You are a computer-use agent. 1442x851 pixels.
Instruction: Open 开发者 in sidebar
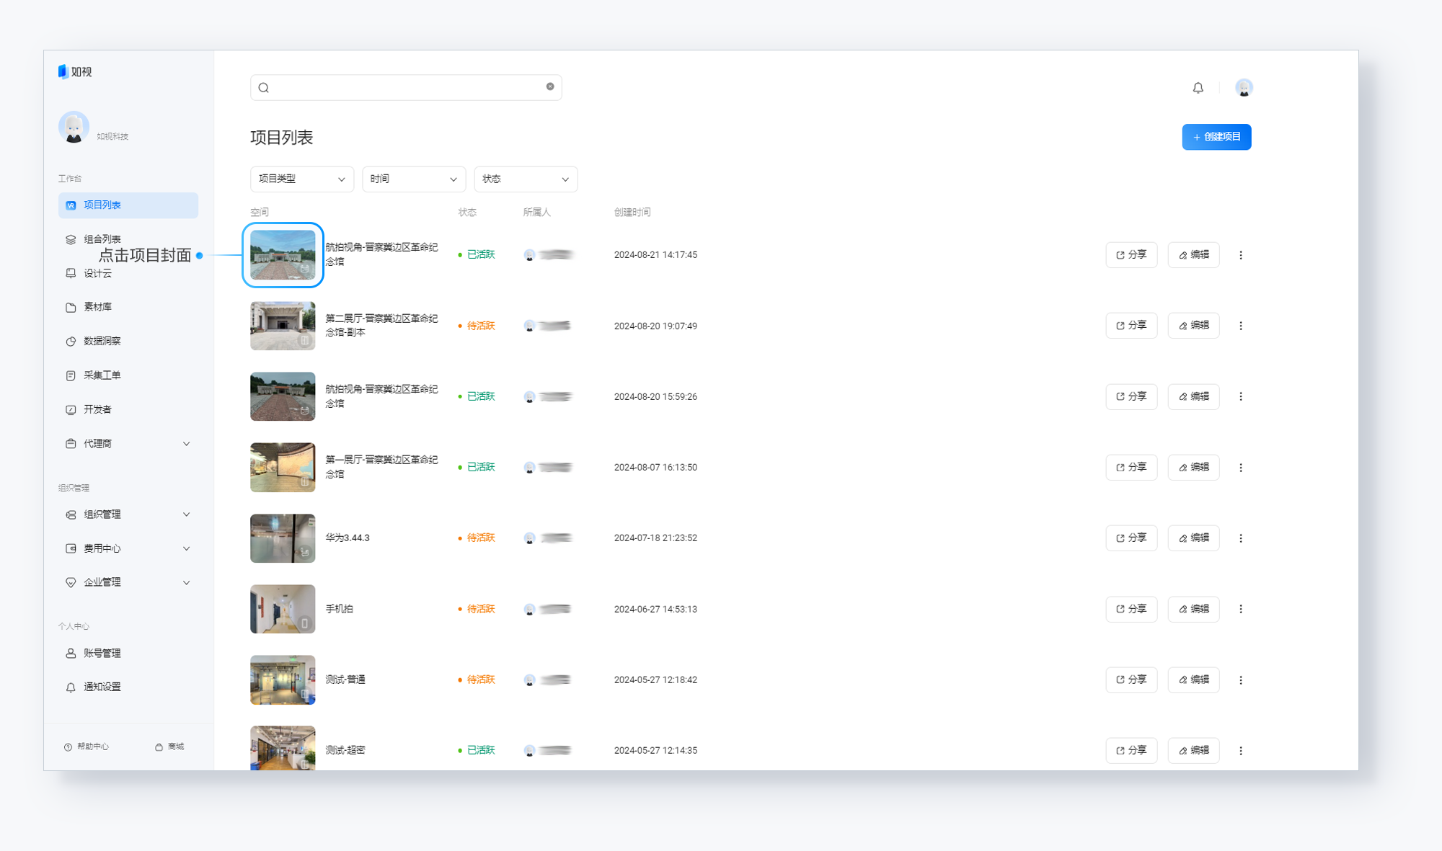pos(128,409)
